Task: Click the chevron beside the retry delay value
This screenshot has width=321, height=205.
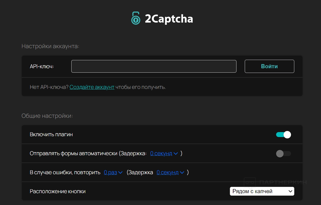Action: (182, 173)
